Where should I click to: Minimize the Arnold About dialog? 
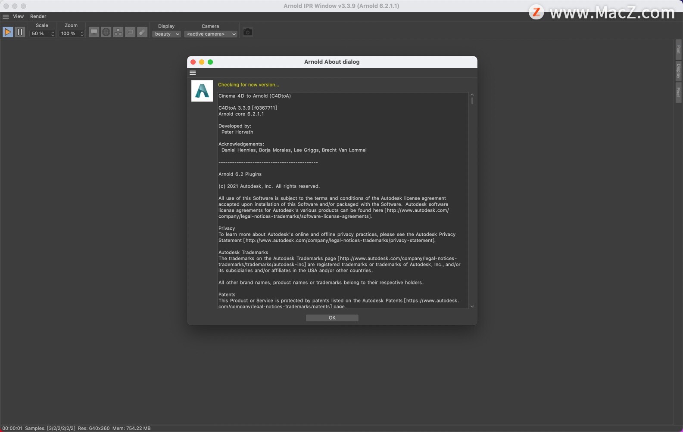point(202,62)
